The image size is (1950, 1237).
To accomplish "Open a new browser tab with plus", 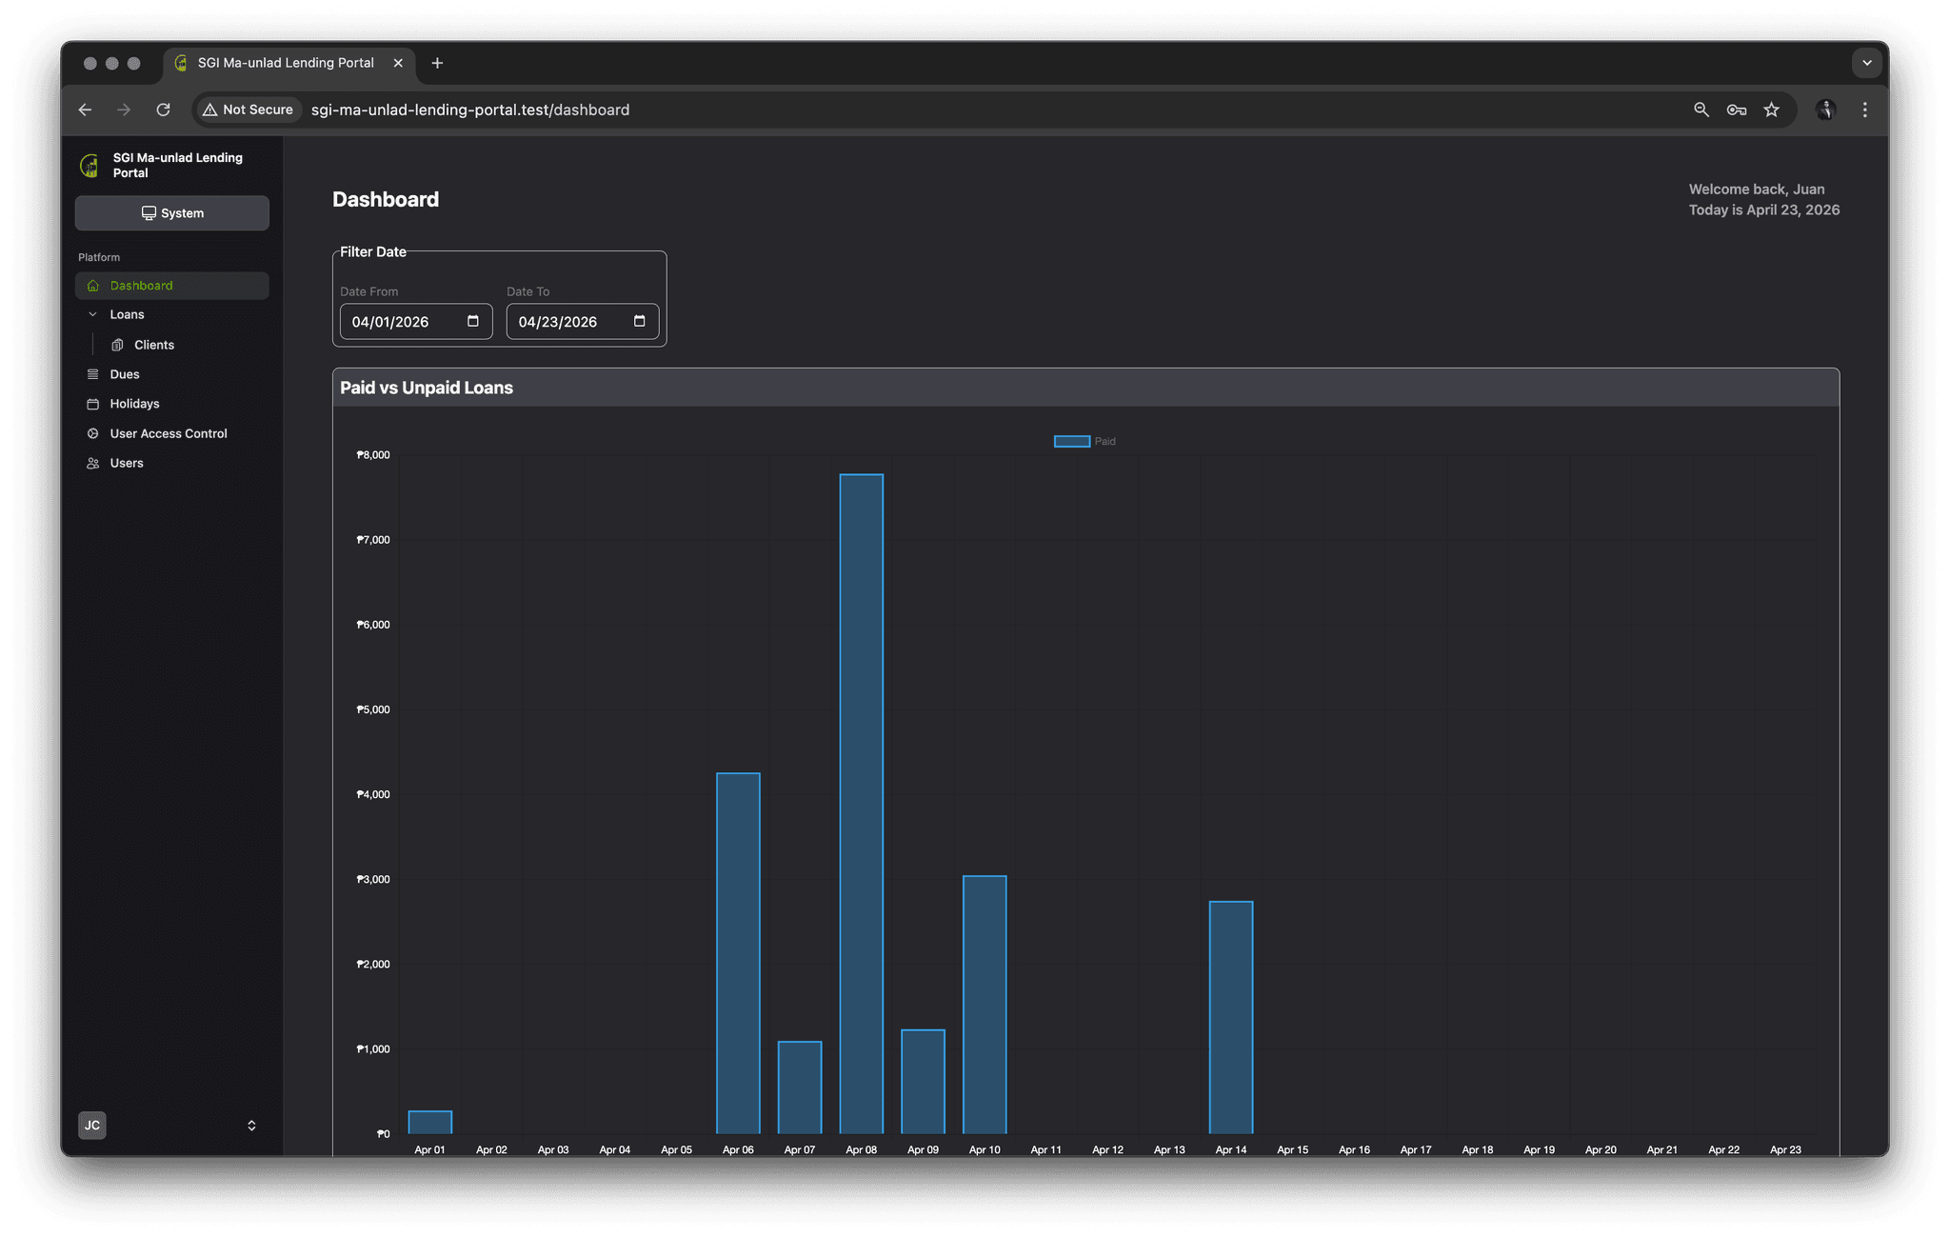I will click(437, 63).
